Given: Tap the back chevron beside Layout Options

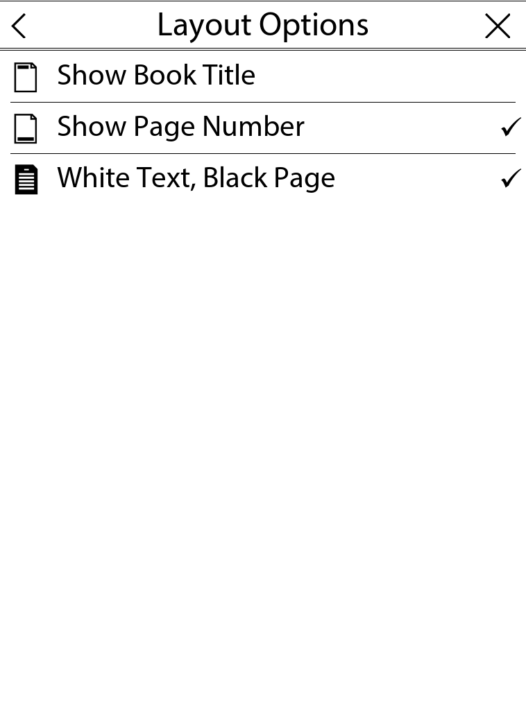Looking at the screenshot, I should (x=19, y=26).
